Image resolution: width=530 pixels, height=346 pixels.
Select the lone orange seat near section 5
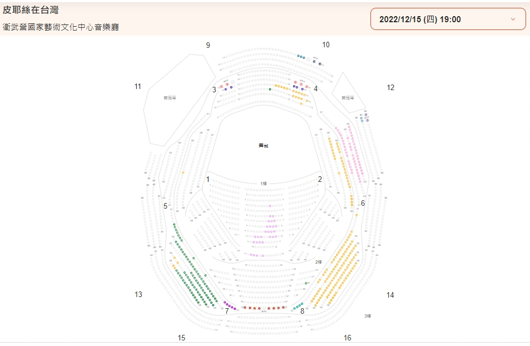(x=183, y=172)
